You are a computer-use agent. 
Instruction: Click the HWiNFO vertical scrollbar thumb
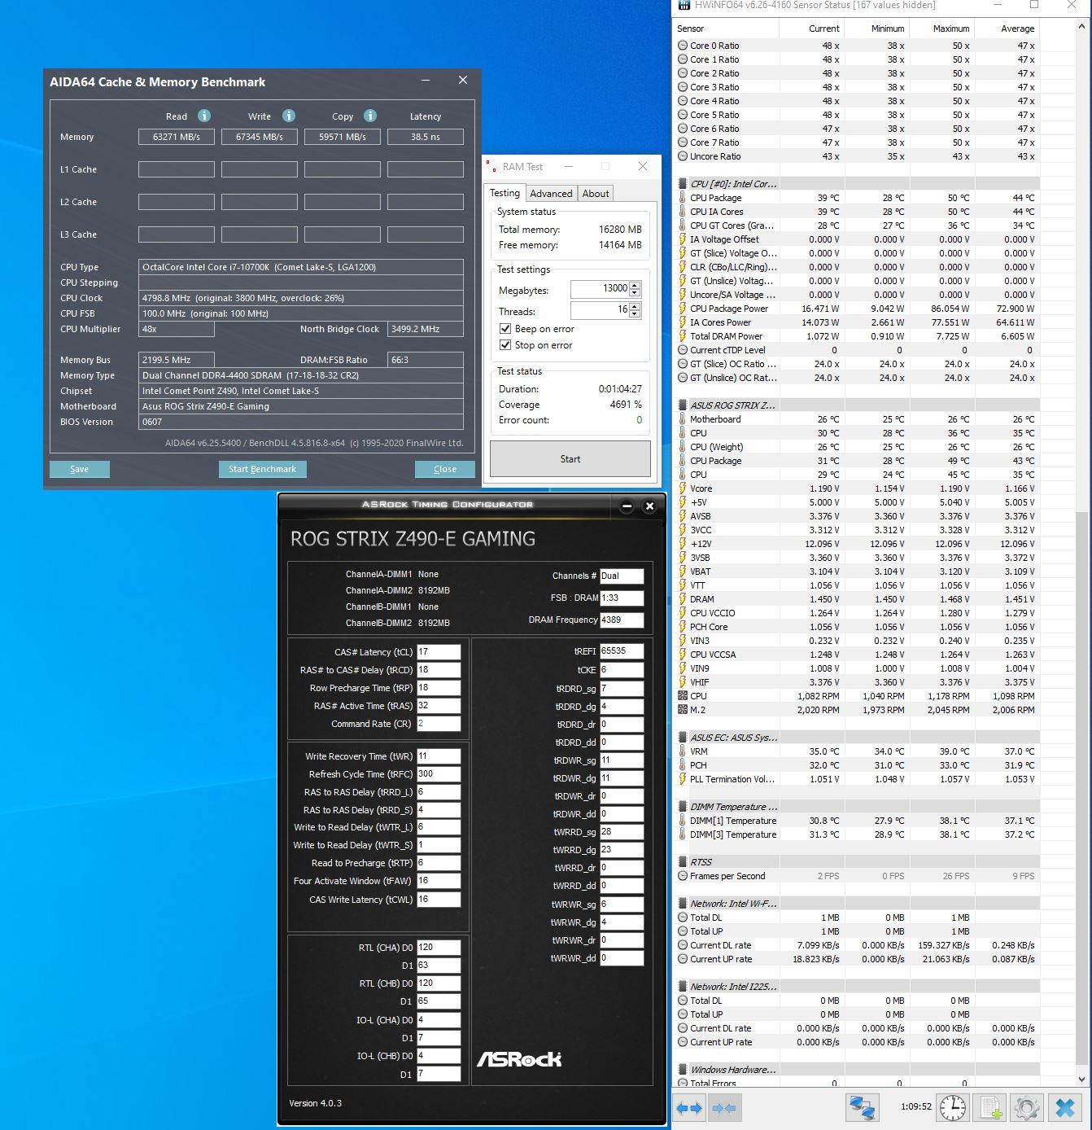pos(1081,788)
